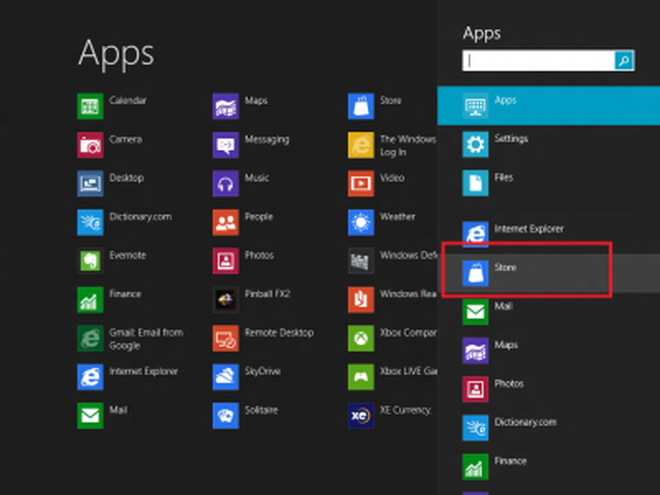660x495 pixels.
Task: Launch the Windows Reader icon
Action: 361,300
